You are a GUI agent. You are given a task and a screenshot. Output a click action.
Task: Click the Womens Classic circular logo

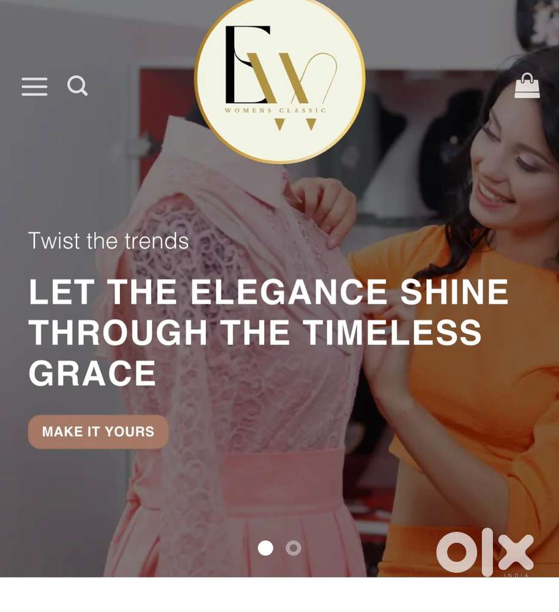[x=279, y=80]
